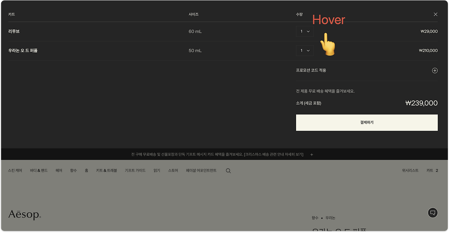Click 우라논 breadcrumb link
This screenshot has height=233, width=449.
pos(330,218)
